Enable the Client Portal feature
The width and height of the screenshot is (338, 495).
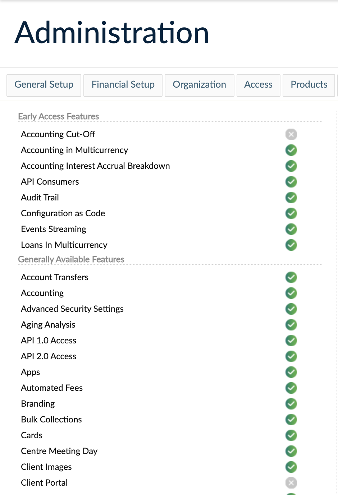(x=291, y=483)
